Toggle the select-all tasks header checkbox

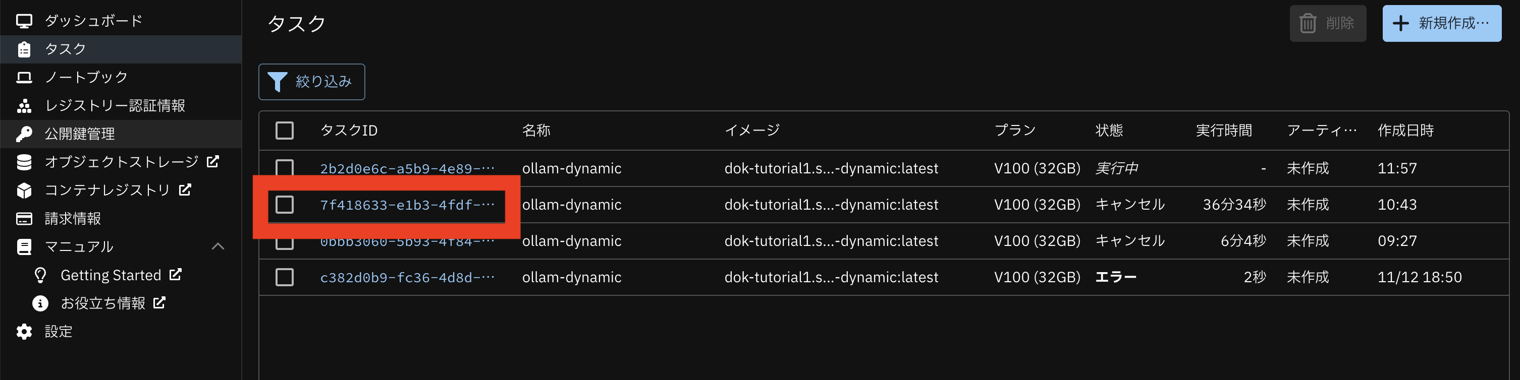click(x=285, y=130)
